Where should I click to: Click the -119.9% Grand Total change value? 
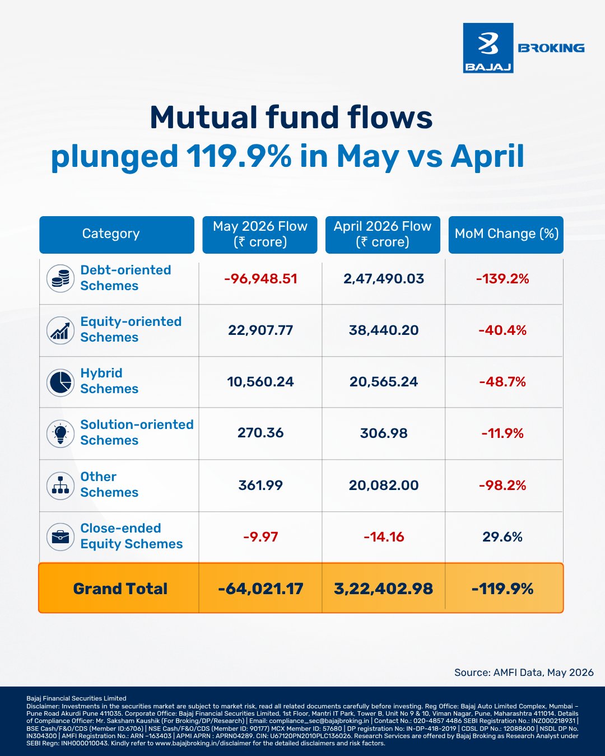tap(502, 589)
